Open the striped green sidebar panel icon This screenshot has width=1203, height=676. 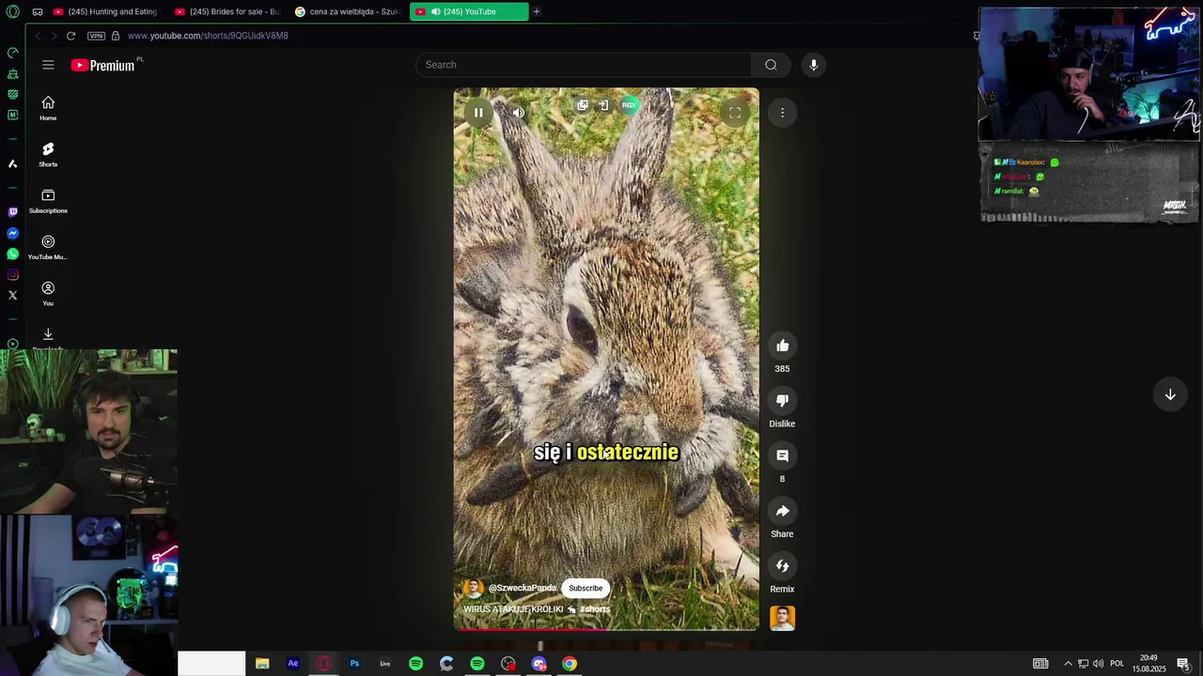[12, 94]
